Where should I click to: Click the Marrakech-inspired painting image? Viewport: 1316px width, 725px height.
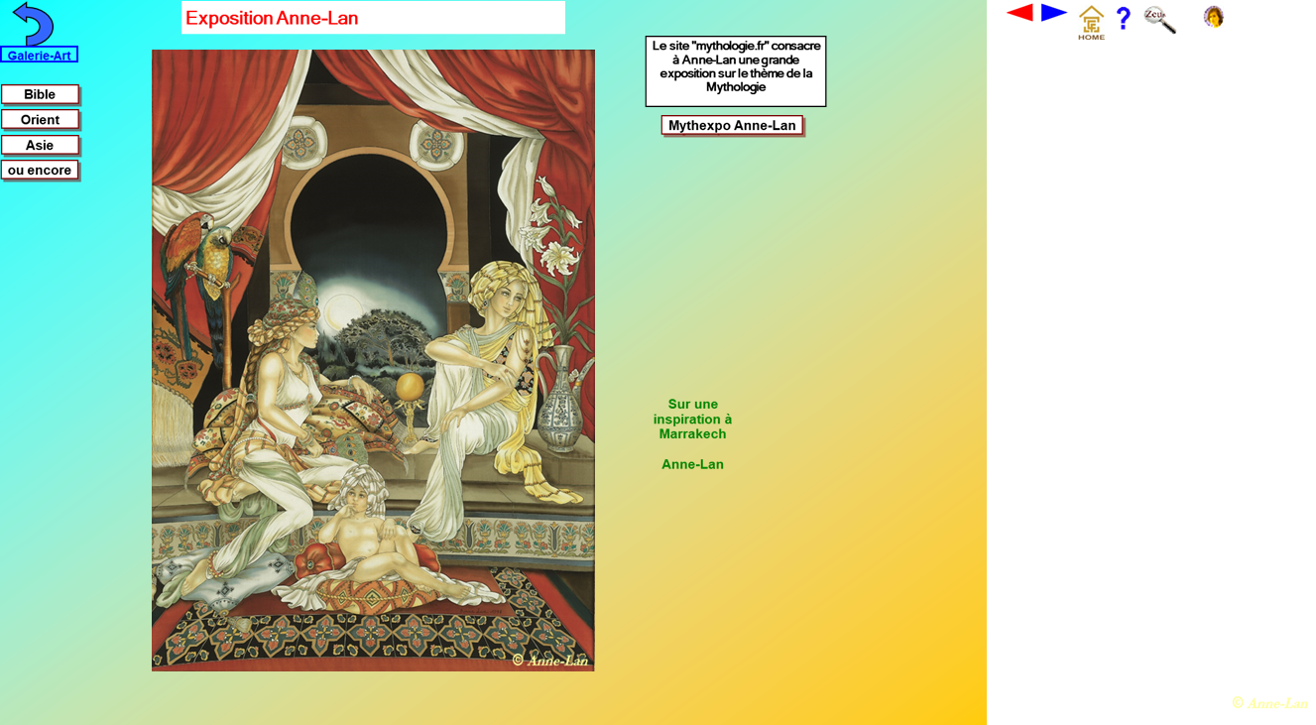coord(373,360)
